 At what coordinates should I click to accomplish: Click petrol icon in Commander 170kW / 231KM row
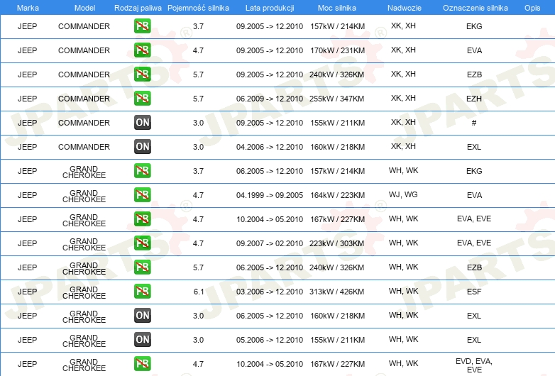(x=142, y=50)
